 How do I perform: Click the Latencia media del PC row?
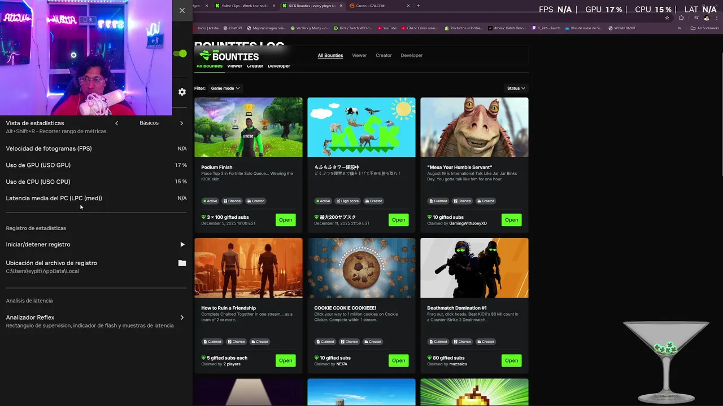96,198
